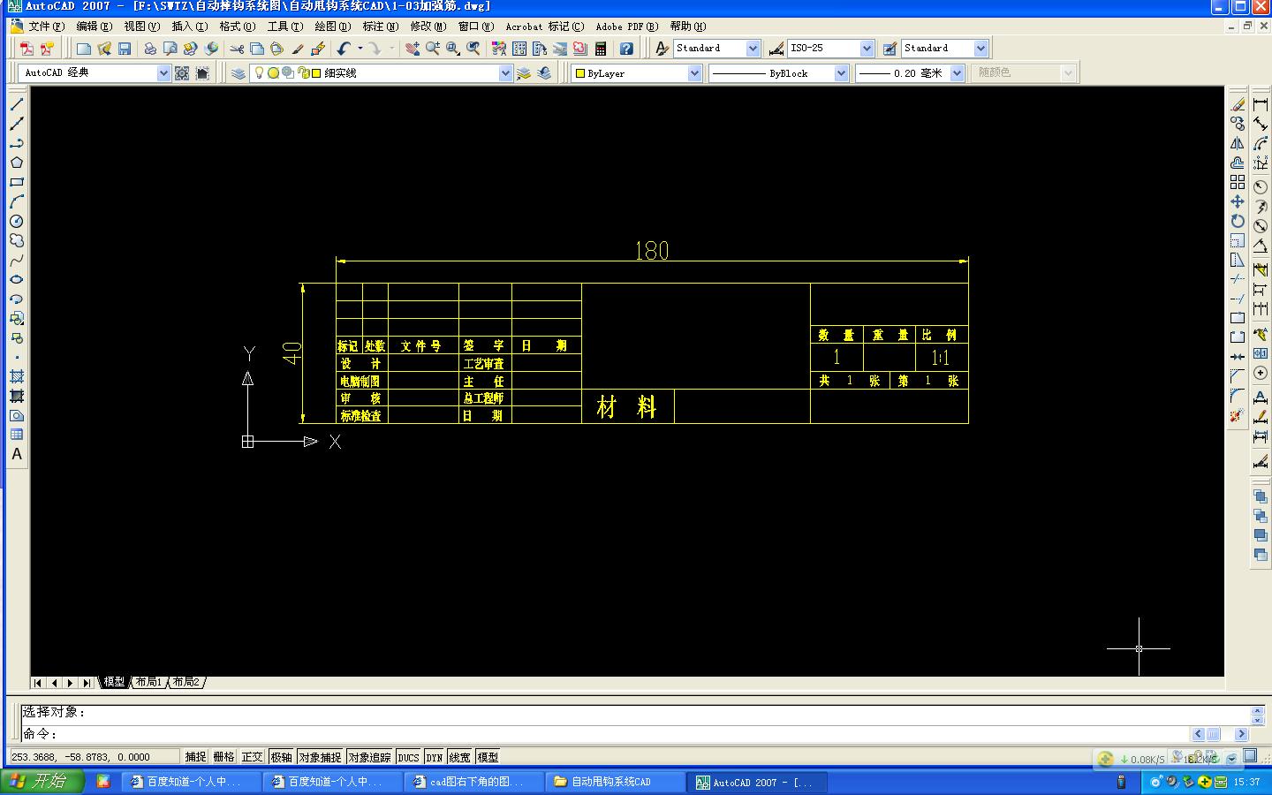Click the 模型 status bar button
Screen dimensions: 1272x795
click(x=488, y=757)
